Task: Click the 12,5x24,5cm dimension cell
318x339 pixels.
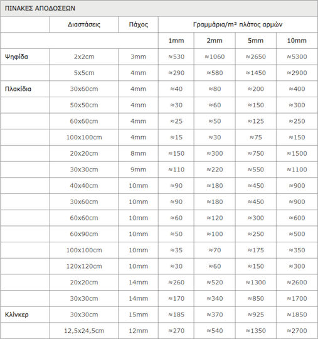Action: coord(84,331)
